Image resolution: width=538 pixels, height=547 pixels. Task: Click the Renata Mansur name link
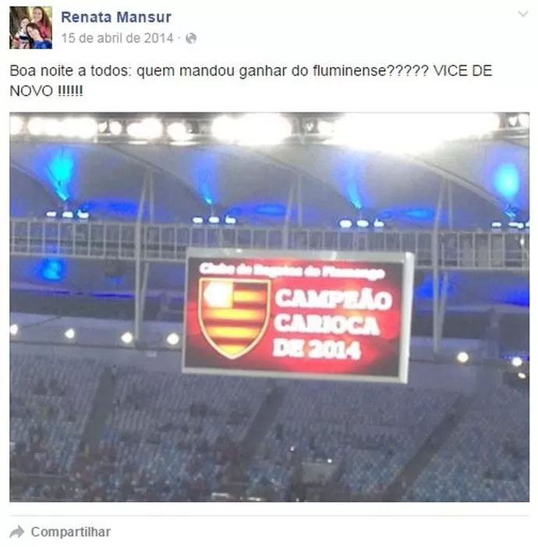(x=116, y=17)
